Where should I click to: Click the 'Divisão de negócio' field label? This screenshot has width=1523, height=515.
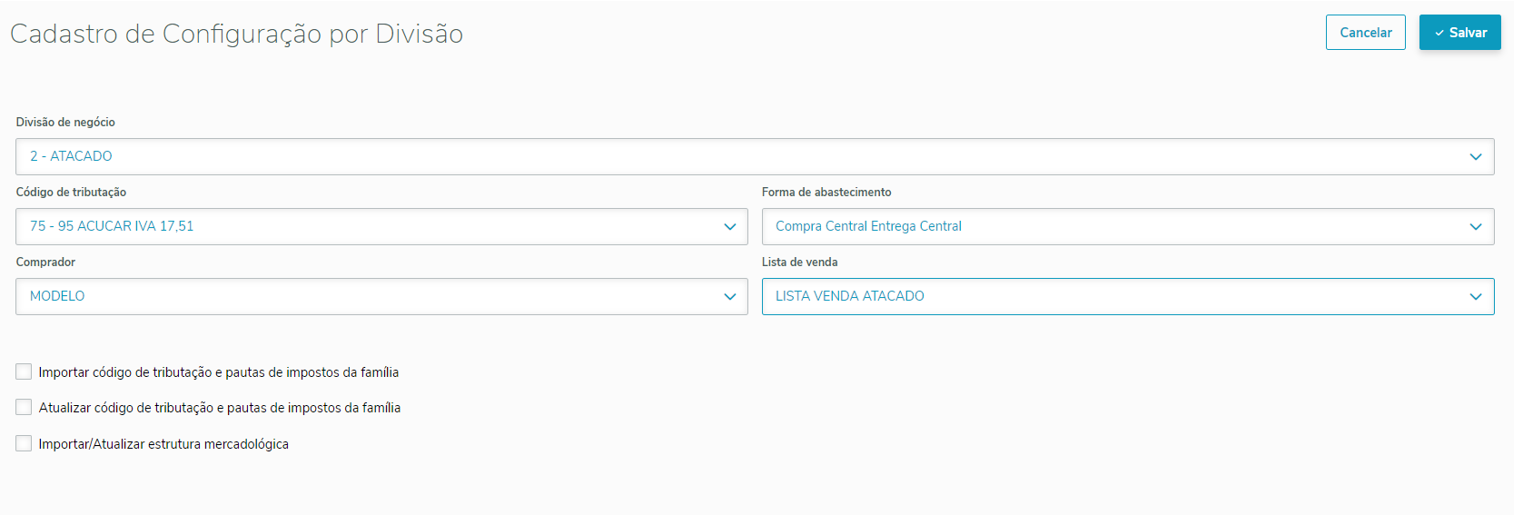65,123
